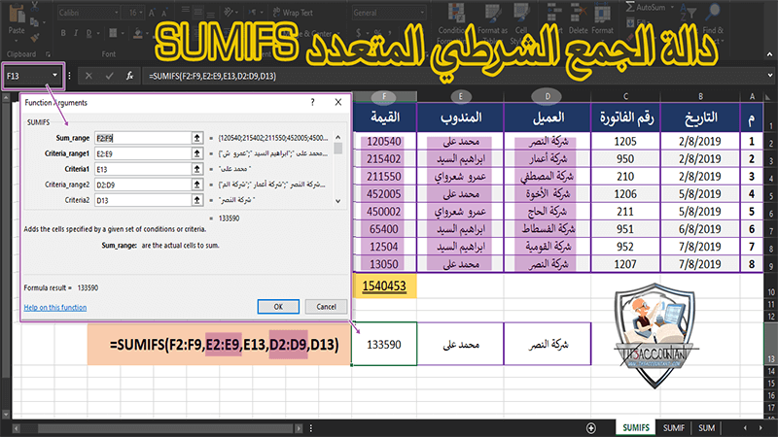The image size is (778, 437).
Task: Click the Function Arguments help question mark
Action: [312, 102]
